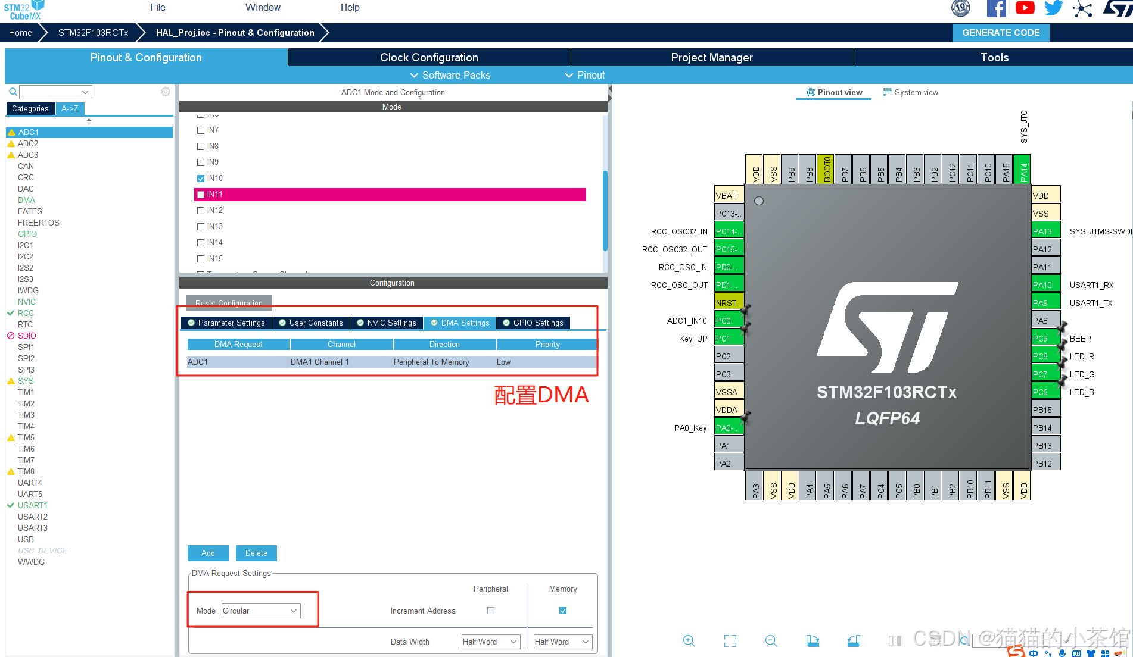The width and height of the screenshot is (1133, 657).
Task: Open the Facebook link icon
Action: (996, 8)
